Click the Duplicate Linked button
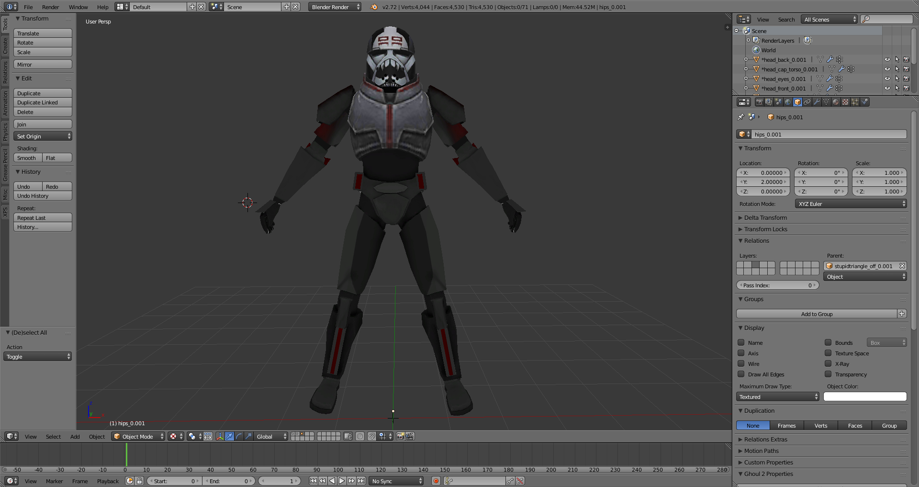The width and height of the screenshot is (919, 487). click(x=43, y=102)
